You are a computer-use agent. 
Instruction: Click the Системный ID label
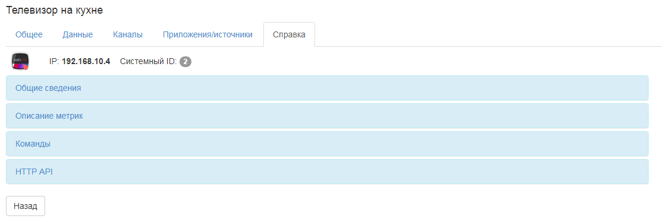point(148,62)
